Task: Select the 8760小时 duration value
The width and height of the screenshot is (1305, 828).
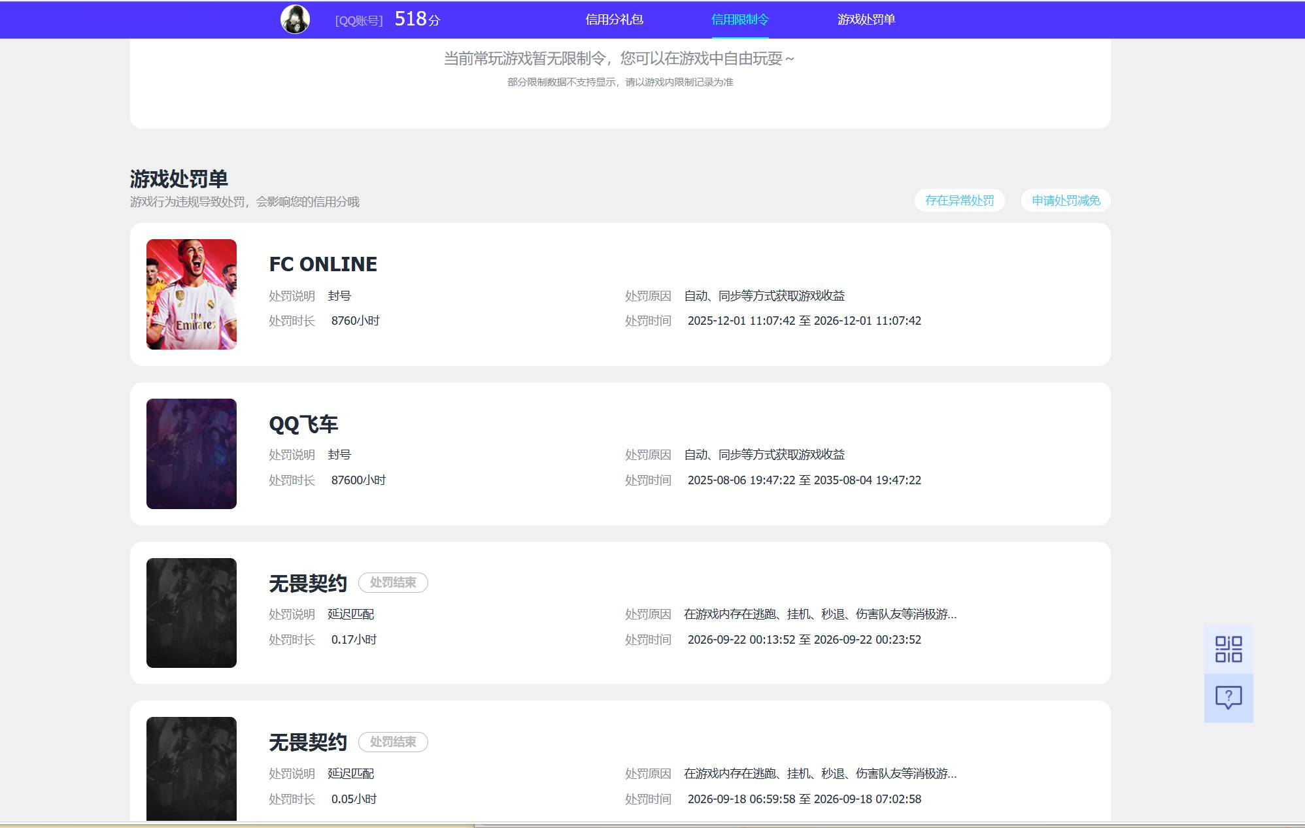Action: point(355,321)
